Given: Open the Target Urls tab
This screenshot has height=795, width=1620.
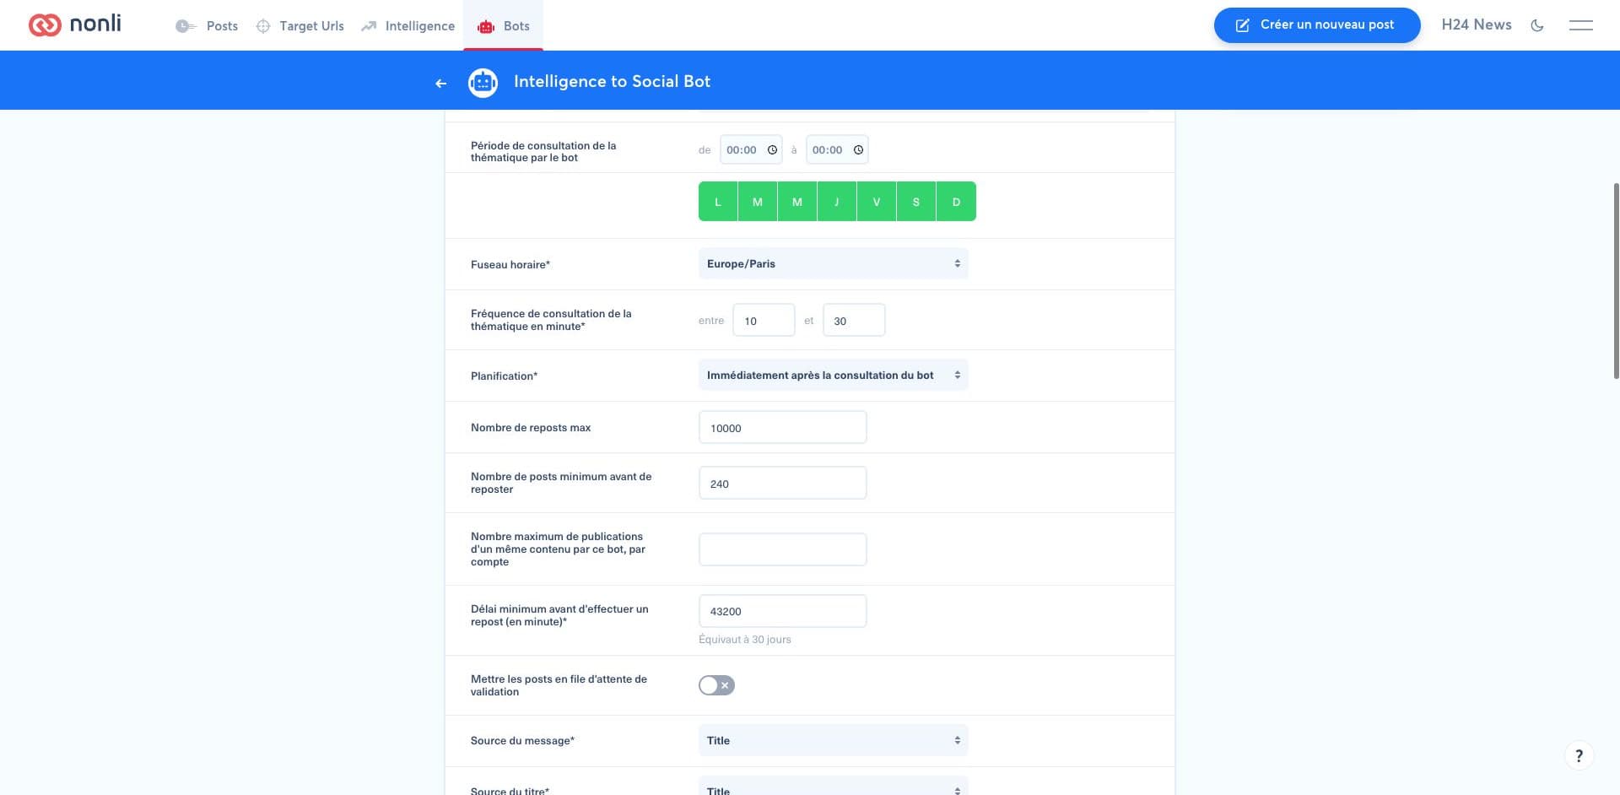Looking at the screenshot, I should tap(300, 26).
